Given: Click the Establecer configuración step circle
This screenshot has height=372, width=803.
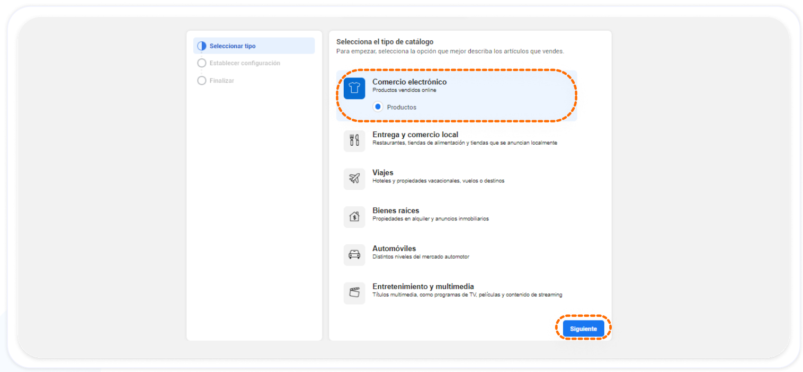Looking at the screenshot, I should 201,63.
